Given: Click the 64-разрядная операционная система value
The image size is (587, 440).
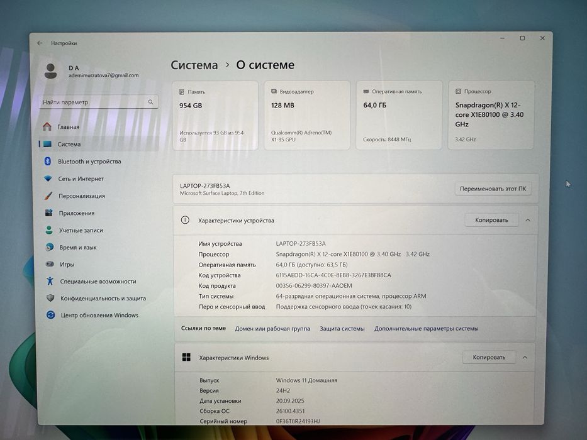Looking at the screenshot, I should pyautogui.click(x=351, y=296).
